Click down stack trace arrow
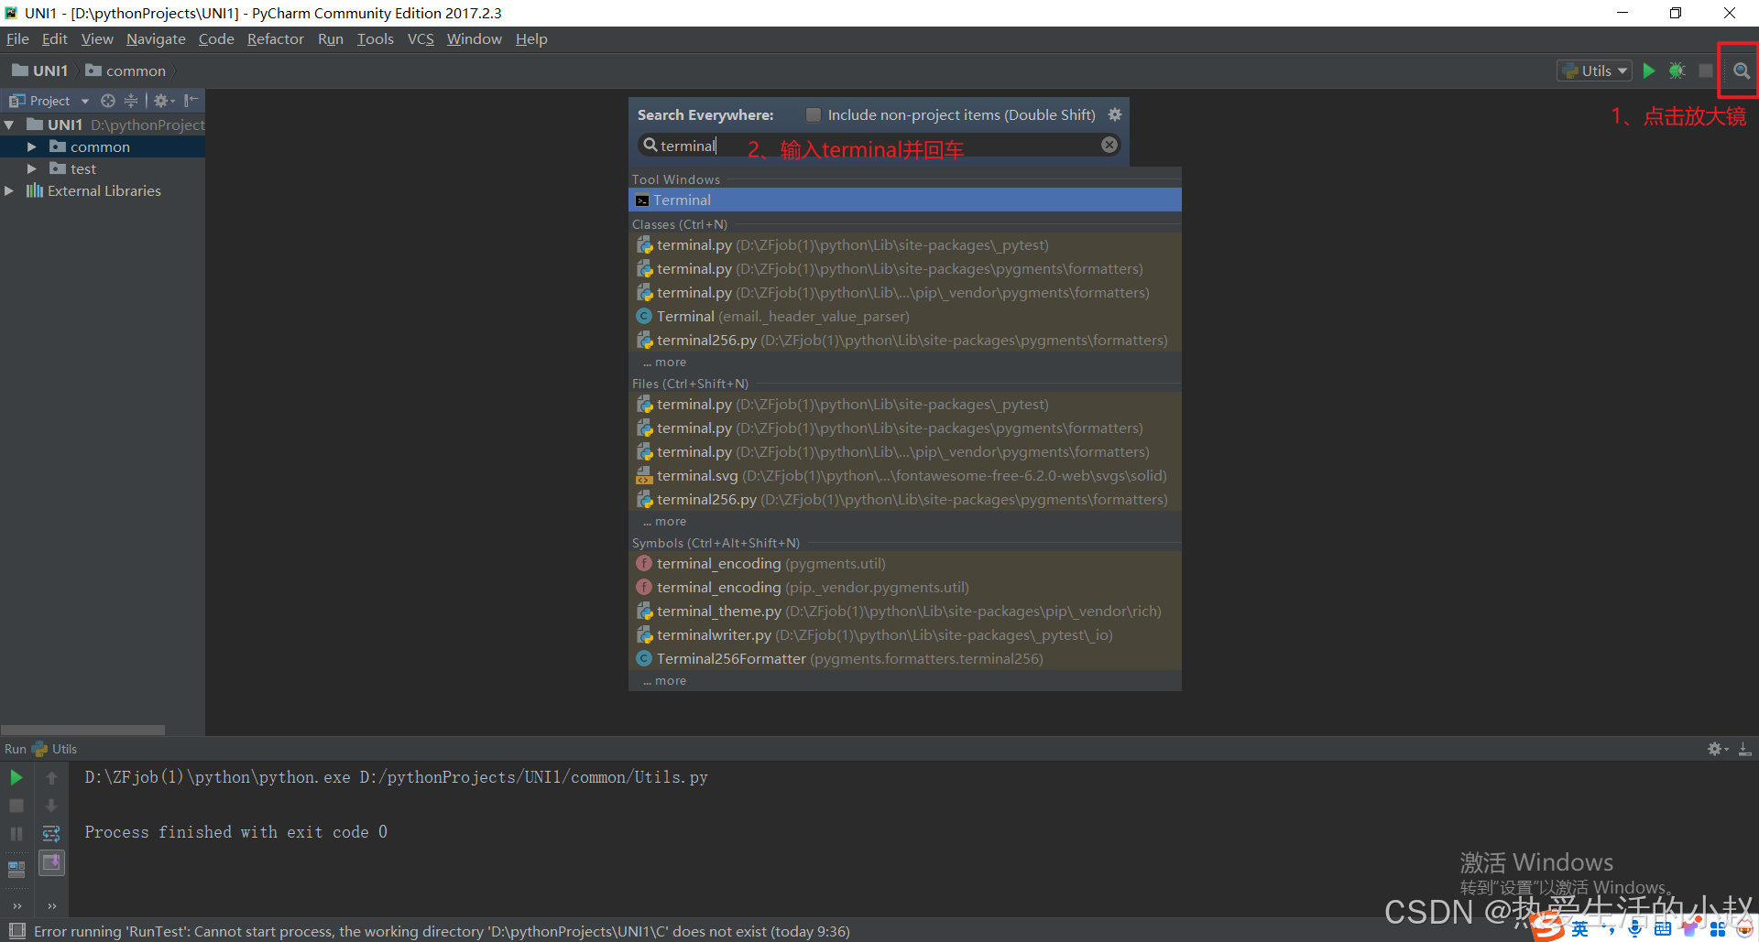The image size is (1759, 942). coord(51,806)
